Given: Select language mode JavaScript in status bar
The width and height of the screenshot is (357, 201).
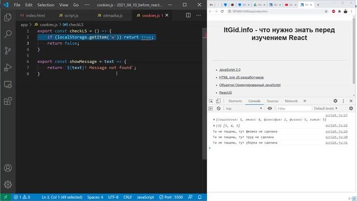Looking at the screenshot, I should pos(145,197).
